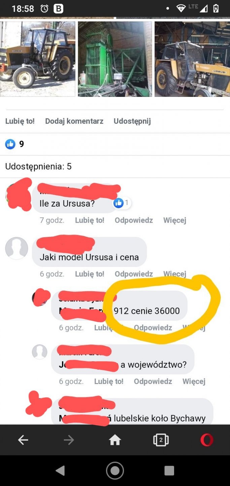Tap the Android back triangle button
Screen dimensions: 230x486
[60, 470]
